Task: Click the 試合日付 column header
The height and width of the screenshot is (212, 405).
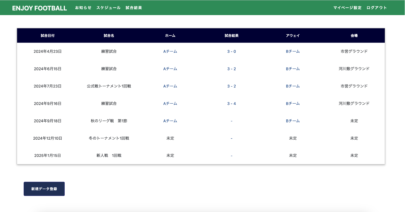Action: pos(47,35)
